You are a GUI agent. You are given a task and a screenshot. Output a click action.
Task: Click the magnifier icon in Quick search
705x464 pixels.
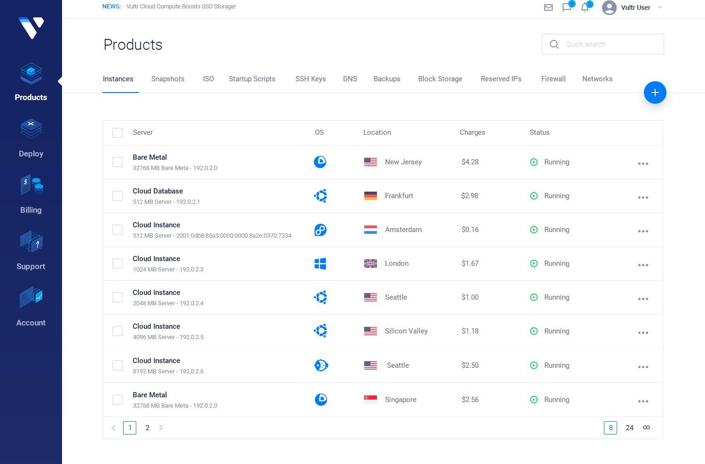pos(554,44)
